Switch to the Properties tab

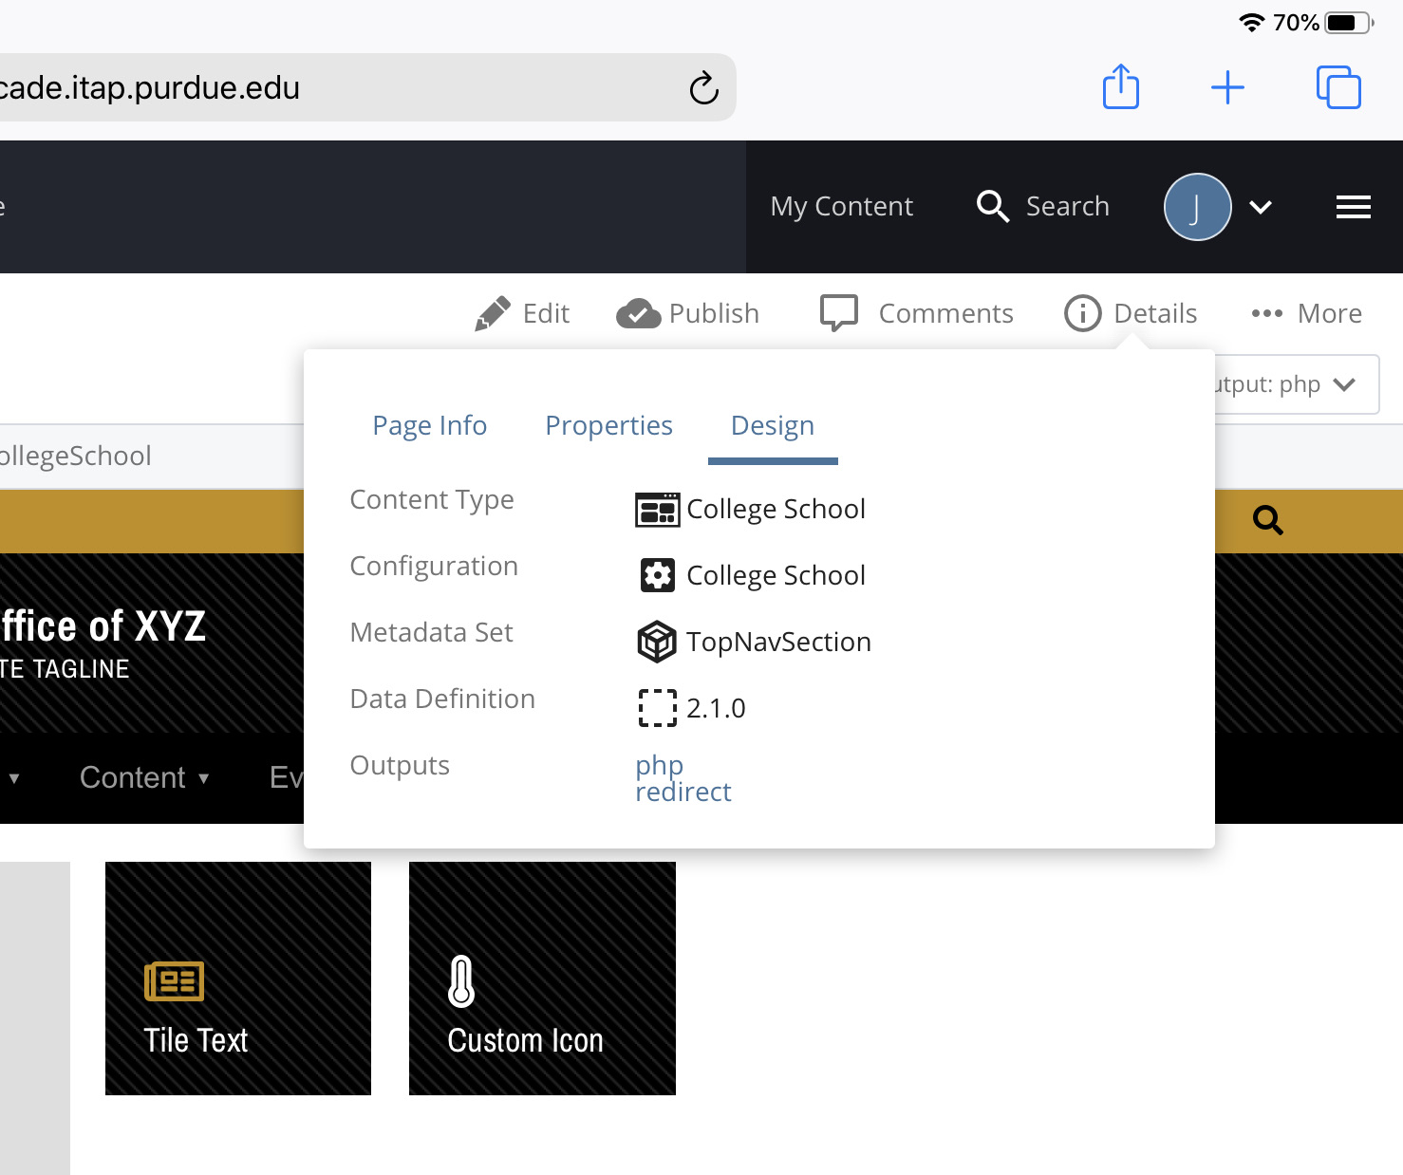click(x=608, y=425)
